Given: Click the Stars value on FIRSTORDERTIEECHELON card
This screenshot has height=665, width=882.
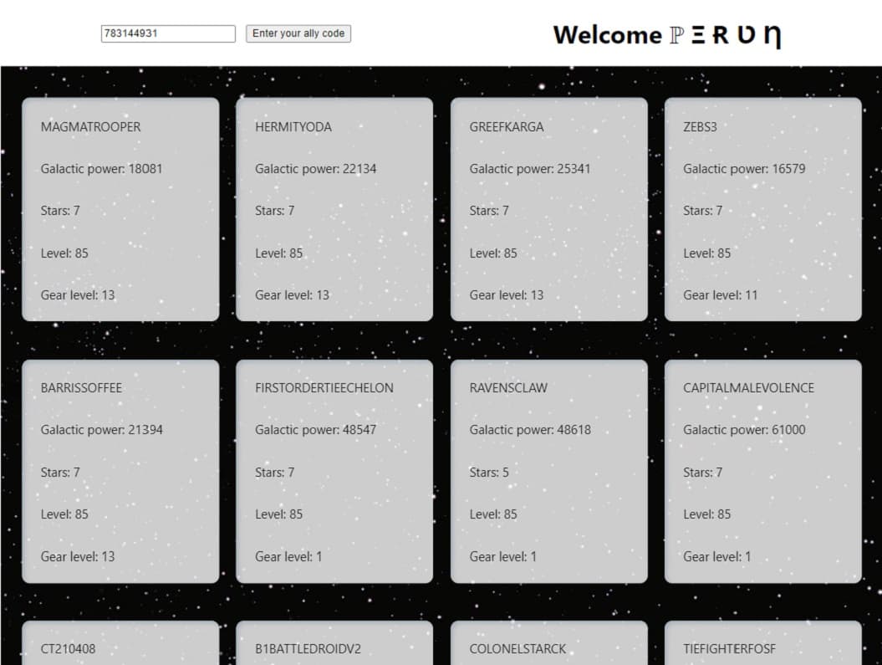Looking at the screenshot, I should point(274,473).
